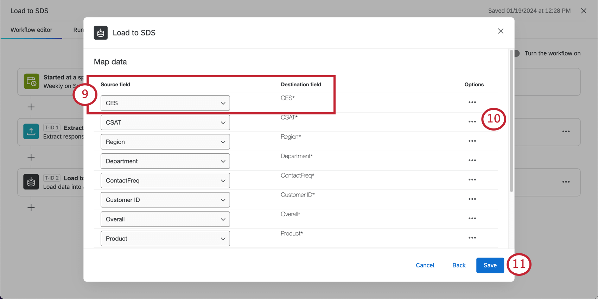Open options menu for ContactFreq row
The width and height of the screenshot is (598, 299).
pos(472,180)
